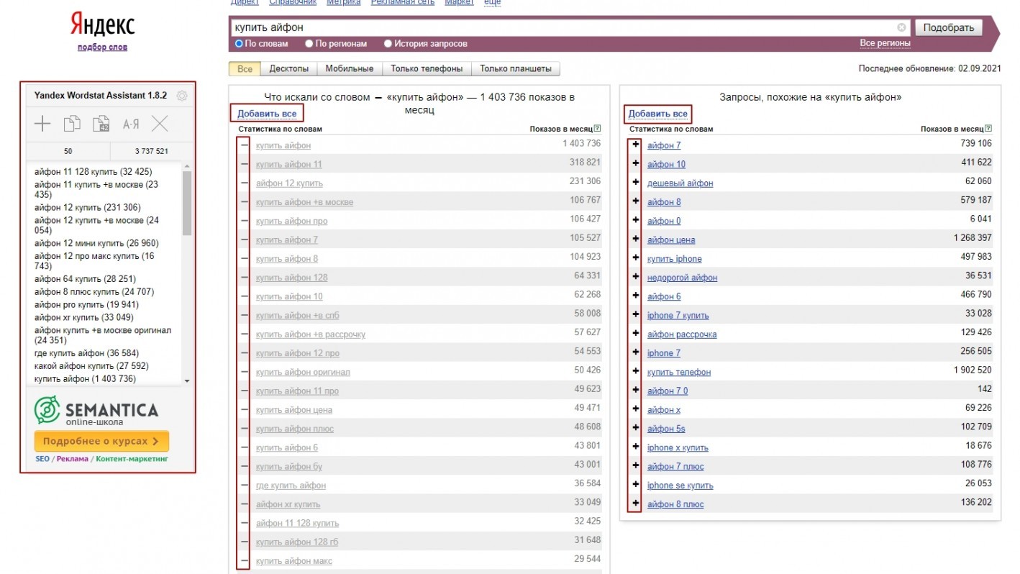
Task: Click the '3 737 521' total in Assistant
Action: coord(151,151)
